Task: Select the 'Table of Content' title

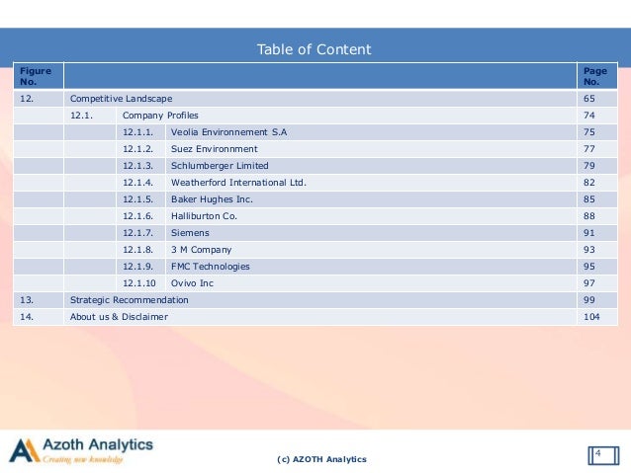Action: (x=314, y=49)
